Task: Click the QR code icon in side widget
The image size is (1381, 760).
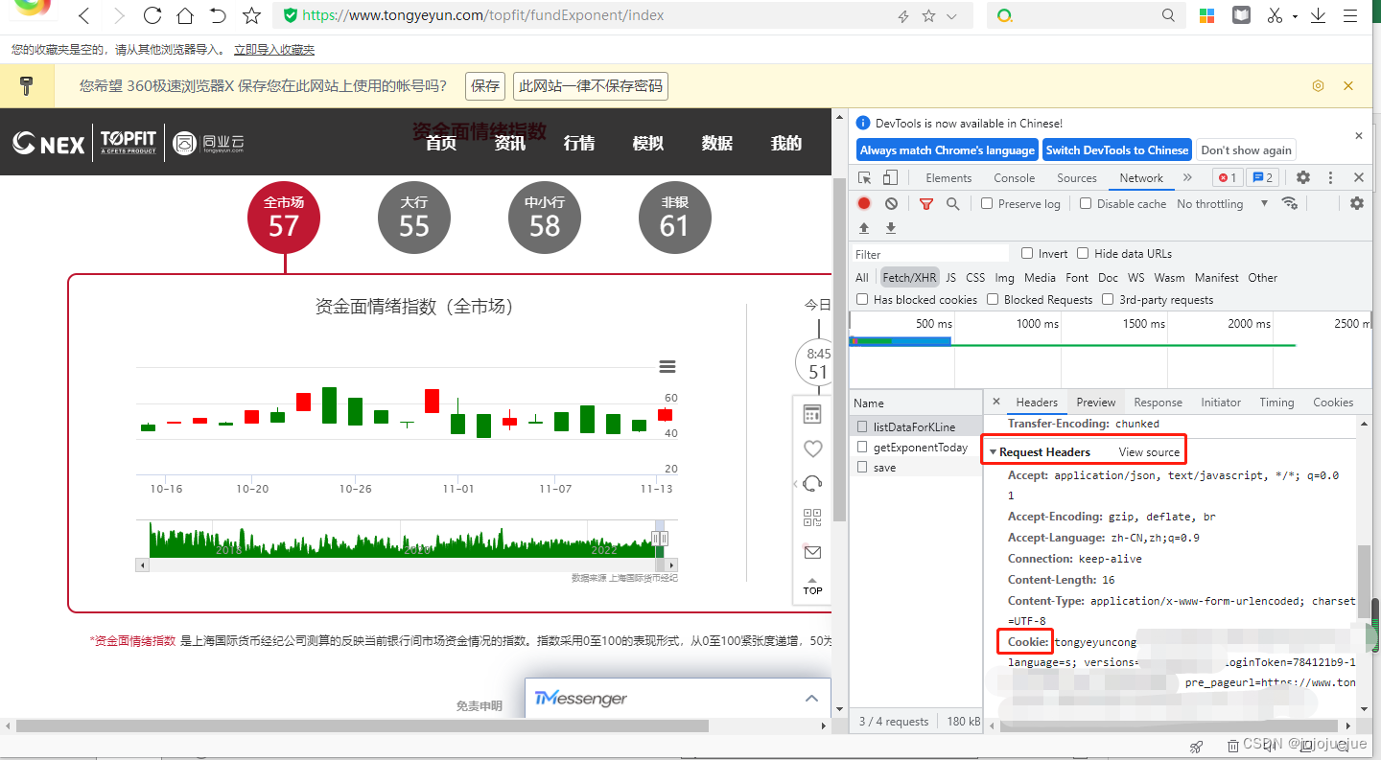Action: 812,518
